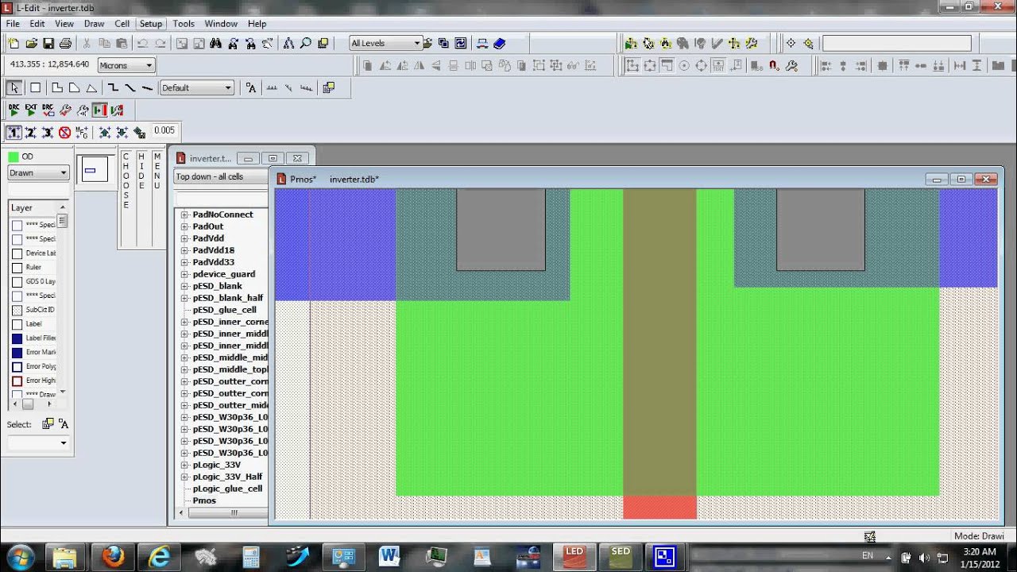
Task: Open the 'Top down - all cells' dropdown
Action: pyautogui.click(x=221, y=176)
